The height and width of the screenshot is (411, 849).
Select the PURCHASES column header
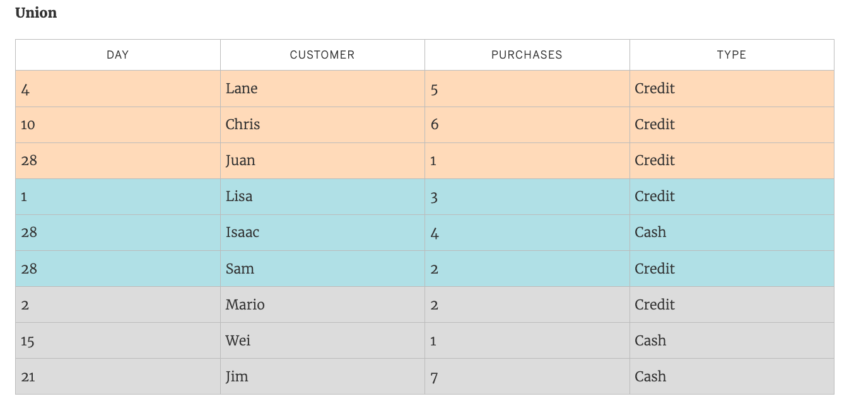tap(526, 55)
